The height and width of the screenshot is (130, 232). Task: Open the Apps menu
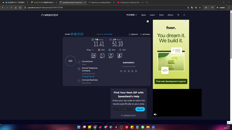pyautogui.click(x=143, y=15)
